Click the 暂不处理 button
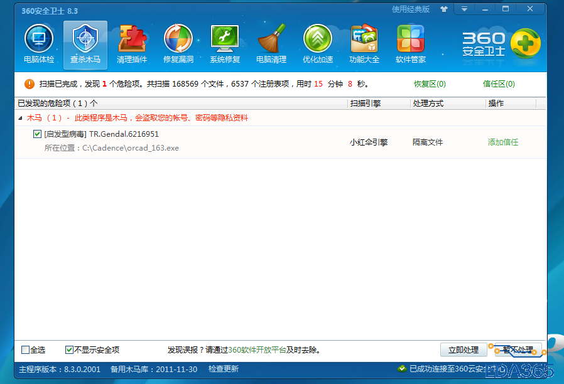Viewport: 564px width, 384px height. click(x=518, y=350)
